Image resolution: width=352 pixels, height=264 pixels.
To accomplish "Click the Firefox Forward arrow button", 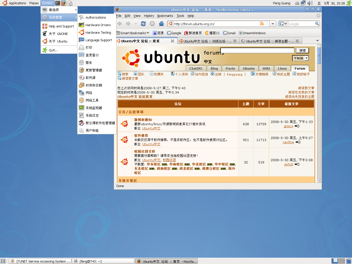I will 128,24.
